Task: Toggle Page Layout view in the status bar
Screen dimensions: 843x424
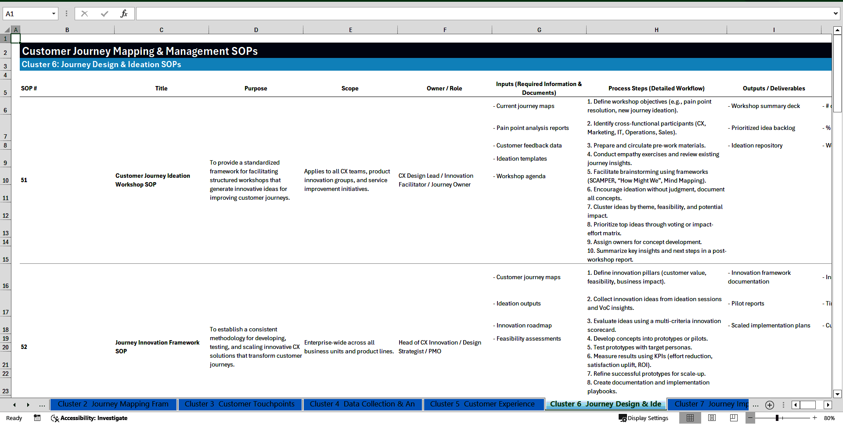Action: (711, 418)
